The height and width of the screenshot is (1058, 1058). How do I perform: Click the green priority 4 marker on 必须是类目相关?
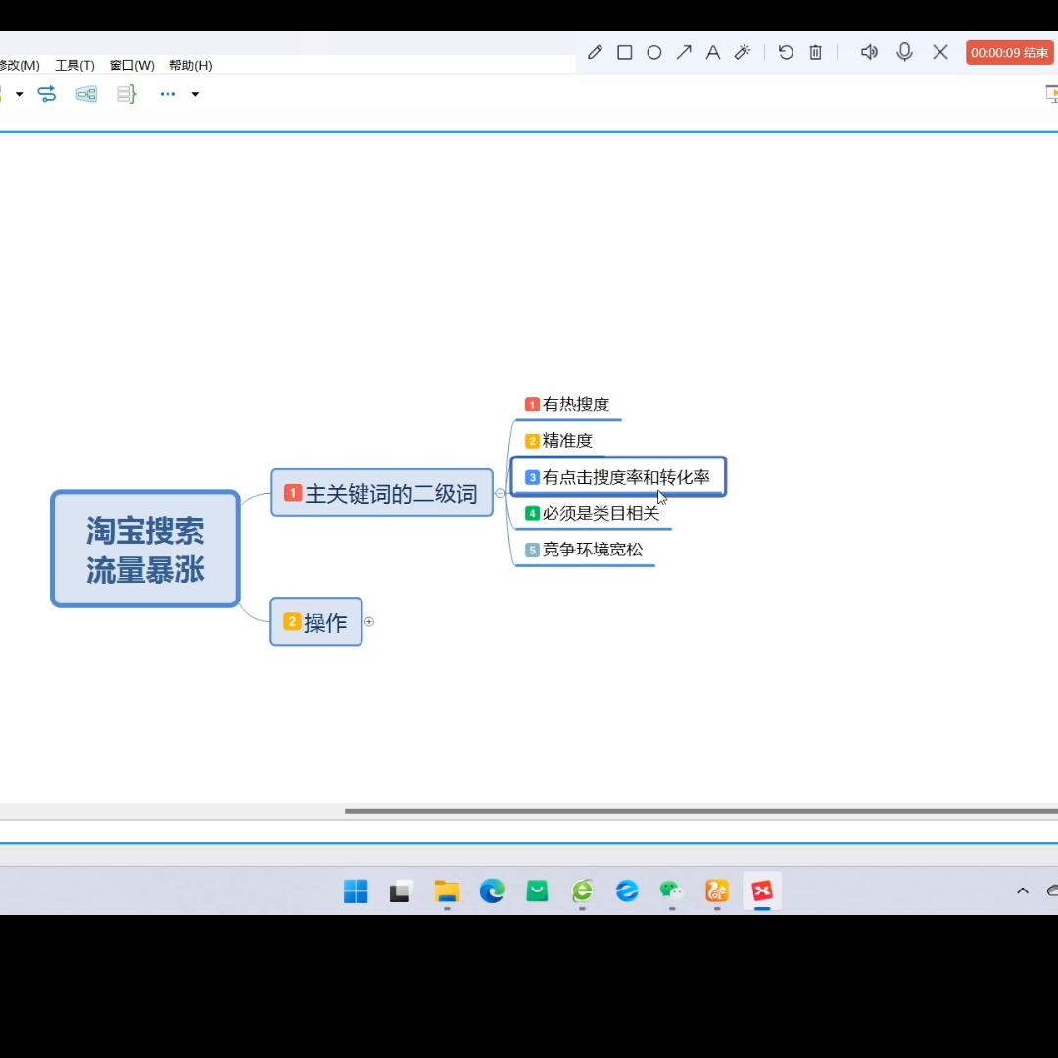coord(532,513)
